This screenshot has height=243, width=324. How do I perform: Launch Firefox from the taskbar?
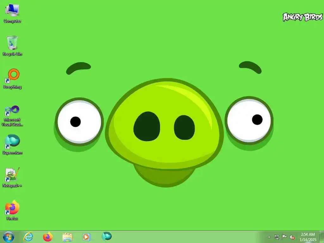(x=48, y=237)
